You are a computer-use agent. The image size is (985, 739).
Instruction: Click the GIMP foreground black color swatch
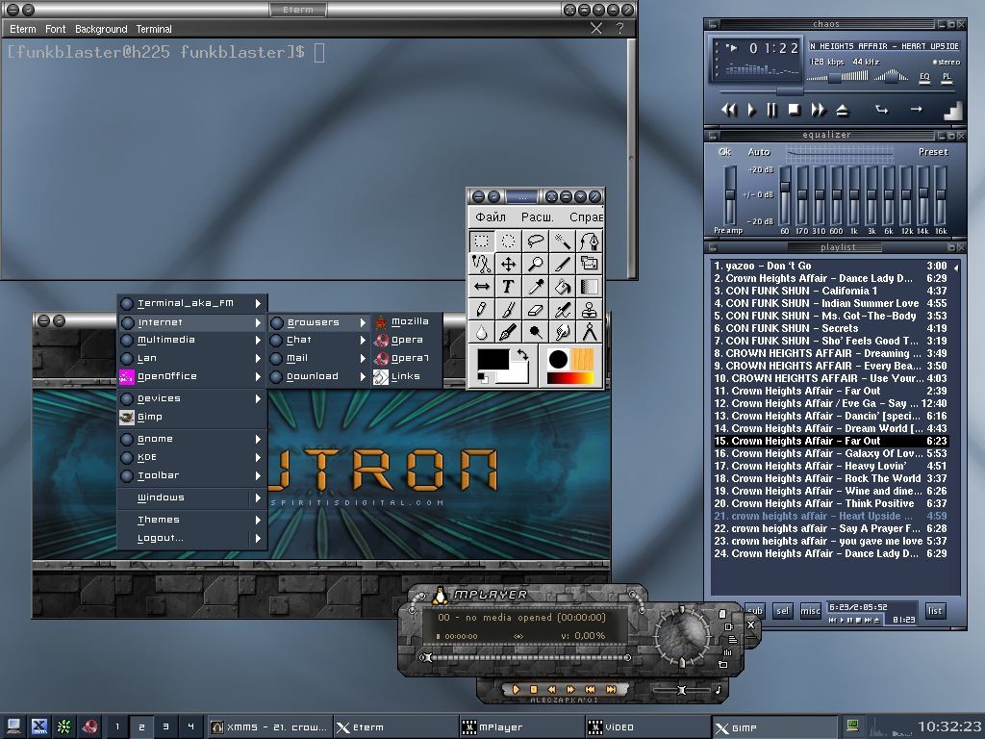tap(493, 360)
